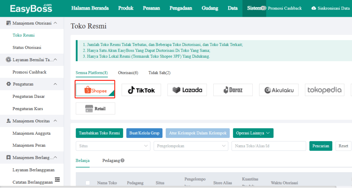Screen dimensions: 352x188
Task: Click the Pengaturan gear icon
Action: pos(9,84)
